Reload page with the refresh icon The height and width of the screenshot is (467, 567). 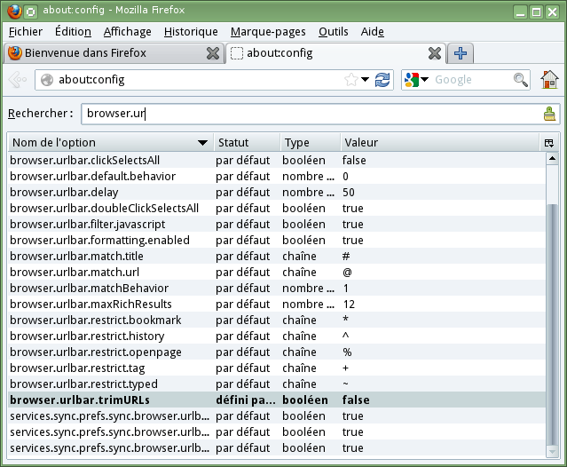point(382,80)
